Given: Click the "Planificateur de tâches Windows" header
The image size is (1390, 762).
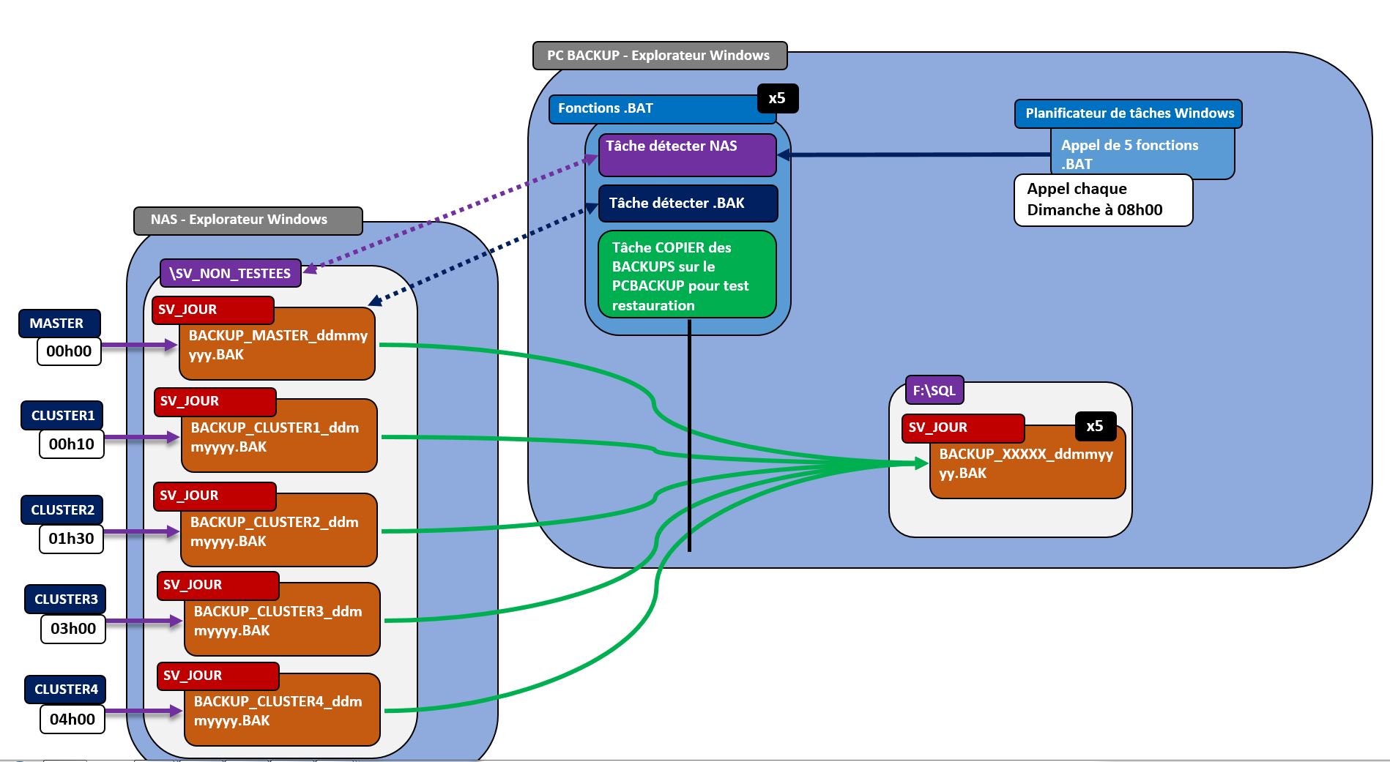Looking at the screenshot, I should click(1128, 113).
